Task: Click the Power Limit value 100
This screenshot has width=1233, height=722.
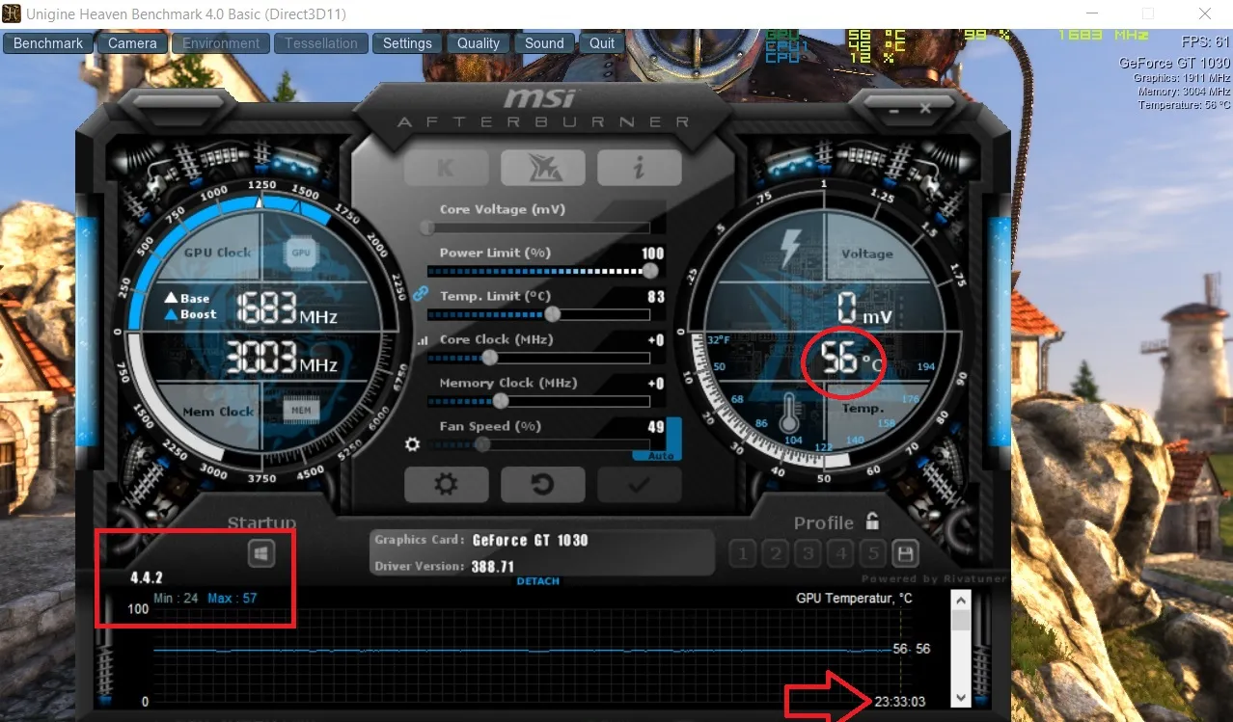Action: click(652, 254)
